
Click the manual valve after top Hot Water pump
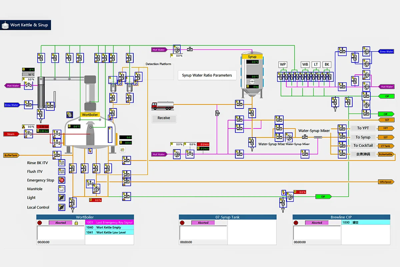(x=190, y=49)
